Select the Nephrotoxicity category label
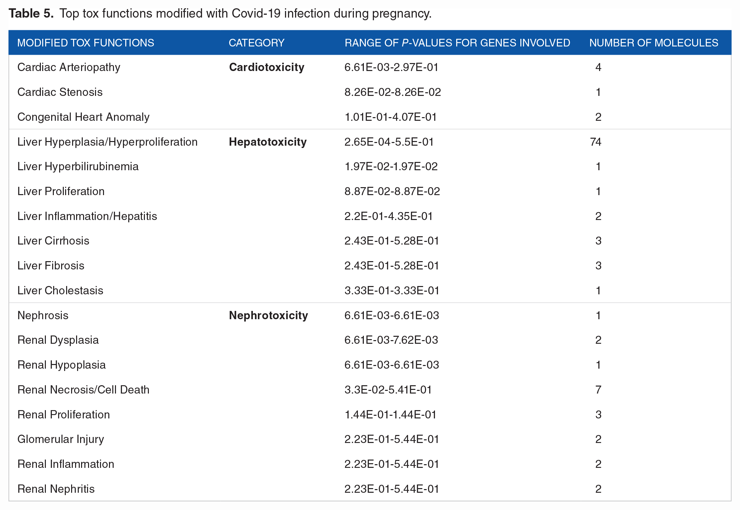Viewport: 740px width, 510px height. coord(268,315)
